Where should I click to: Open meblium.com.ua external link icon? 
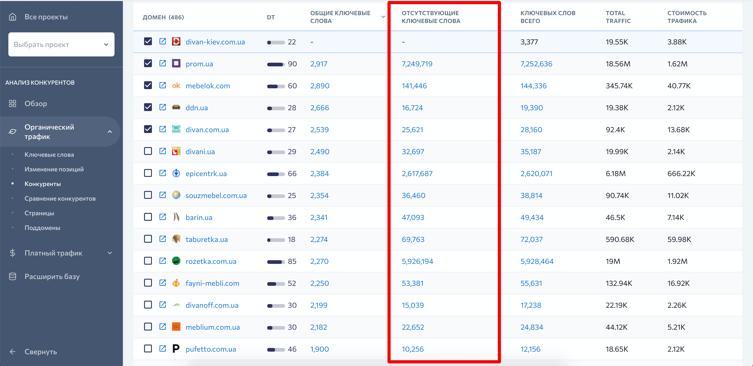click(x=163, y=327)
